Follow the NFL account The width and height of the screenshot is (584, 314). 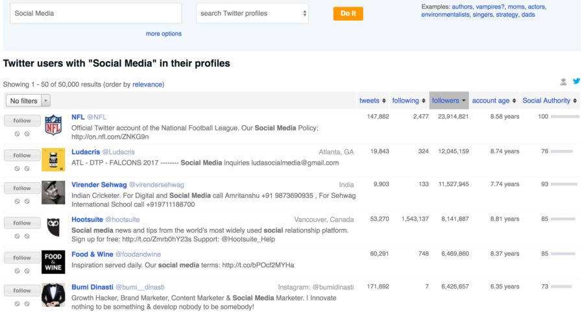(22, 121)
